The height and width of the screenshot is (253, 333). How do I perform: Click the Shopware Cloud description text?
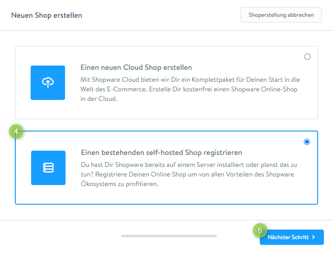point(190,89)
